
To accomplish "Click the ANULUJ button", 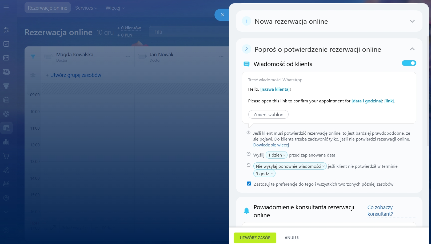I will tap(292, 238).
